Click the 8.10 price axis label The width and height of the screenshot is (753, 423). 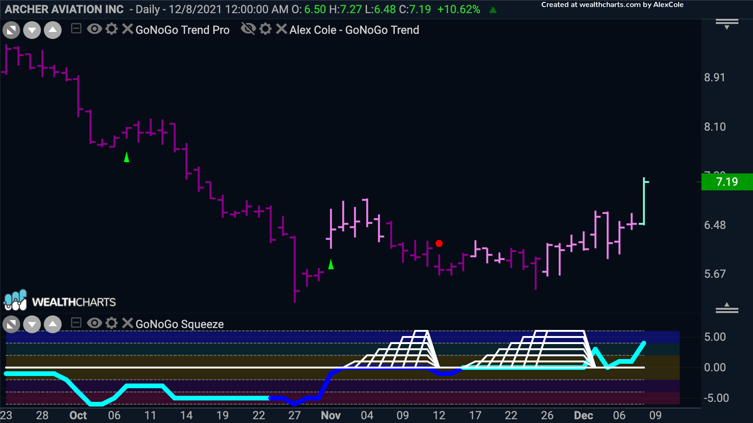coord(715,127)
